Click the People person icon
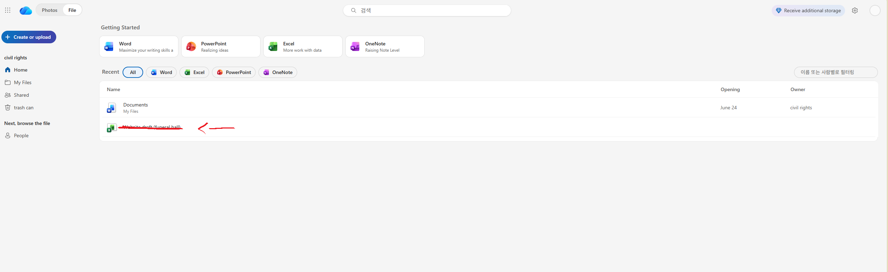Screen dimensions: 888x272 [8, 135]
